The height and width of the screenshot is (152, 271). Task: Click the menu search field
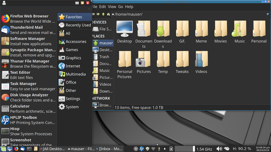46,9
